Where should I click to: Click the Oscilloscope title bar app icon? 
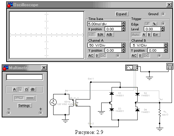pyautogui.click(x=10, y=5)
